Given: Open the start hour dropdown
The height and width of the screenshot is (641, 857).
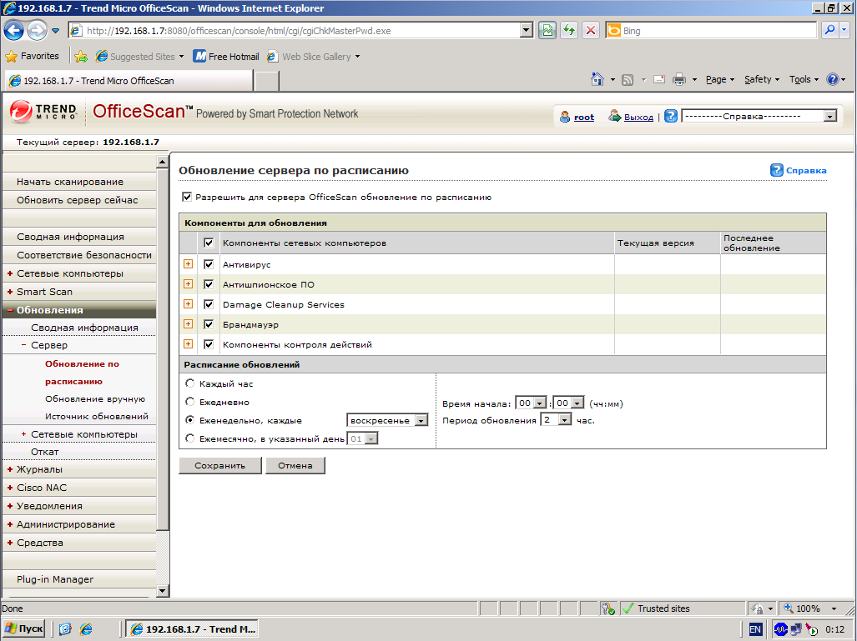Looking at the screenshot, I should (531, 403).
